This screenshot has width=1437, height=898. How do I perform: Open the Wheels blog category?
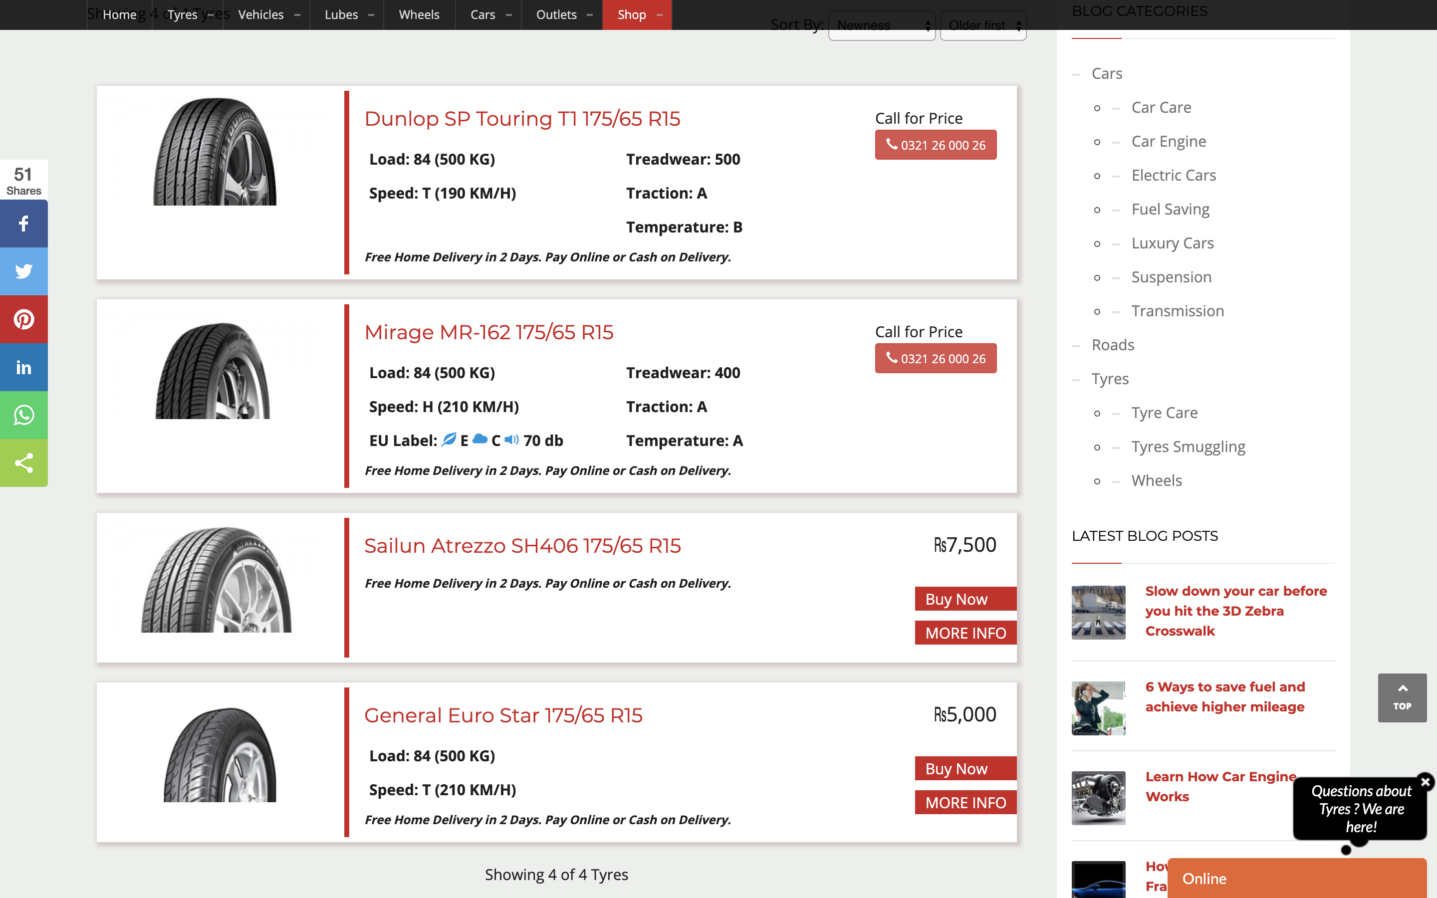1156,480
